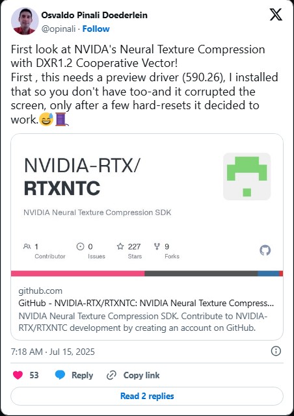Screen dimensions: 294x416
Task: Click the star icon beside 227
Action: point(120,246)
